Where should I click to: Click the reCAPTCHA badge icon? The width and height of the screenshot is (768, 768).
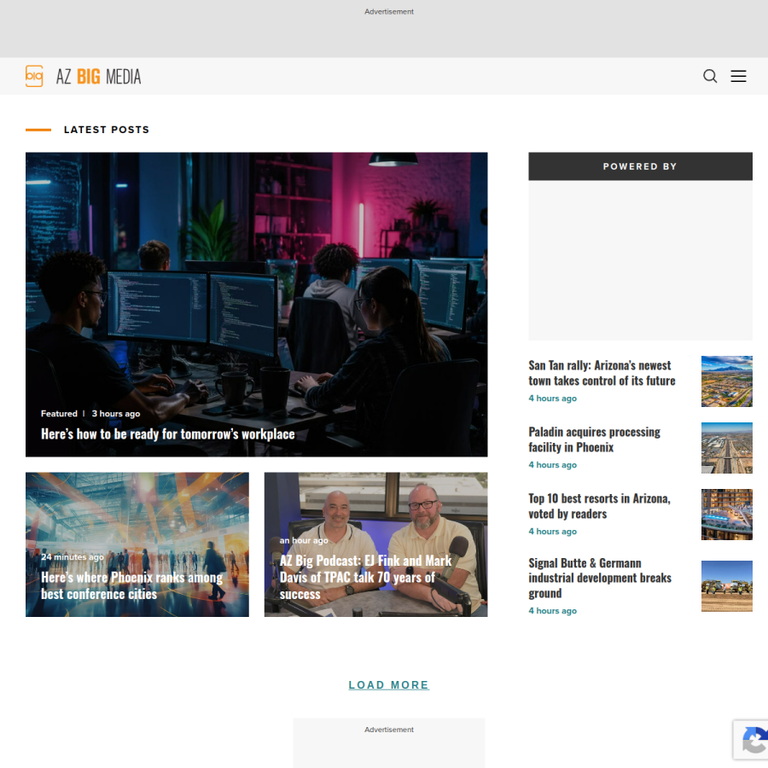pyautogui.click(x=754, y=740)
